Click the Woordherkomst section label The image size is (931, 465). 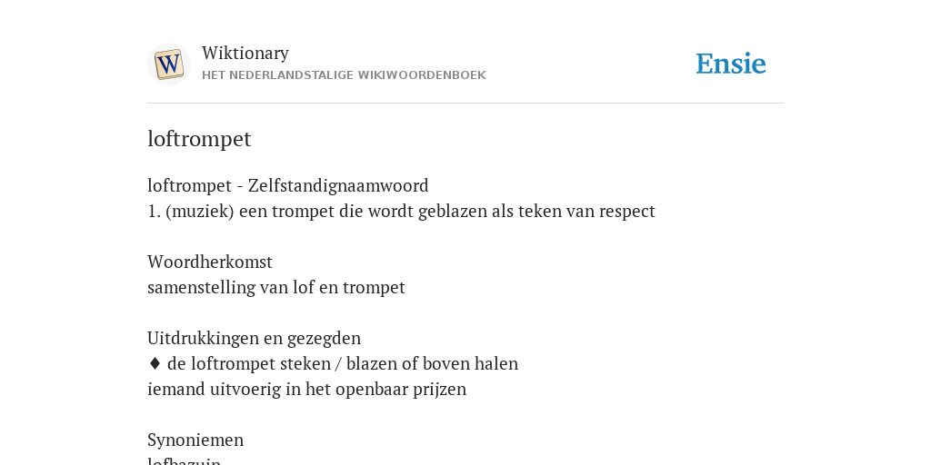click(210, 262)
